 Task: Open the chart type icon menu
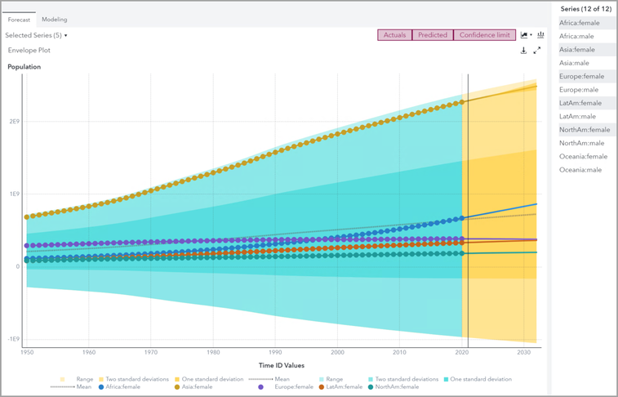tap(524, 35)
